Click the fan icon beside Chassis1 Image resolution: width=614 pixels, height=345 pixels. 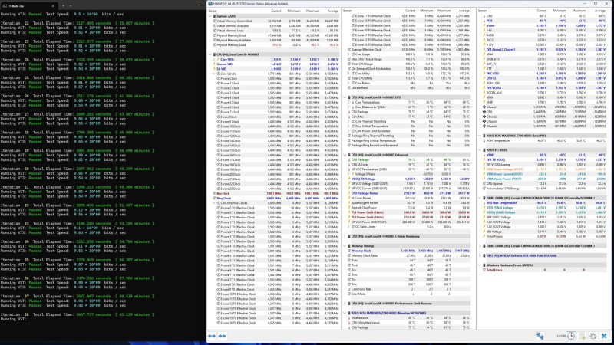484,107
